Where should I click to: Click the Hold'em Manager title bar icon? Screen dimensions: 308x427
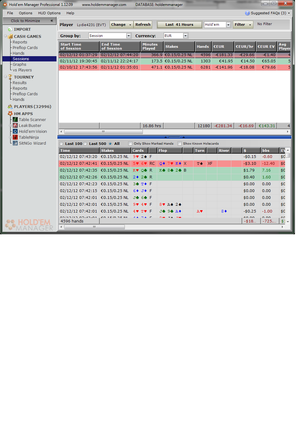[5, 5]
